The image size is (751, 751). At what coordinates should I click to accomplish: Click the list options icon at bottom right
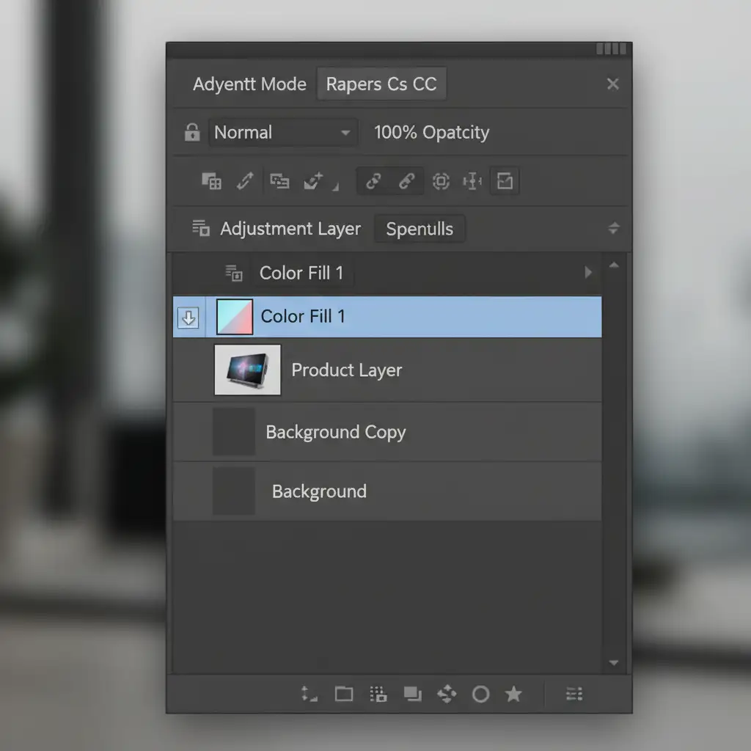[575, 694]
